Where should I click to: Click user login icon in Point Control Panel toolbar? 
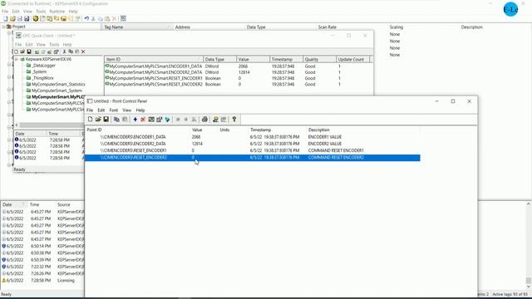(215, 120)
